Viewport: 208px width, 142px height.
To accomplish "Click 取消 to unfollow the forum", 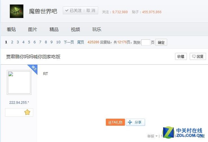I will coord(91,10).
